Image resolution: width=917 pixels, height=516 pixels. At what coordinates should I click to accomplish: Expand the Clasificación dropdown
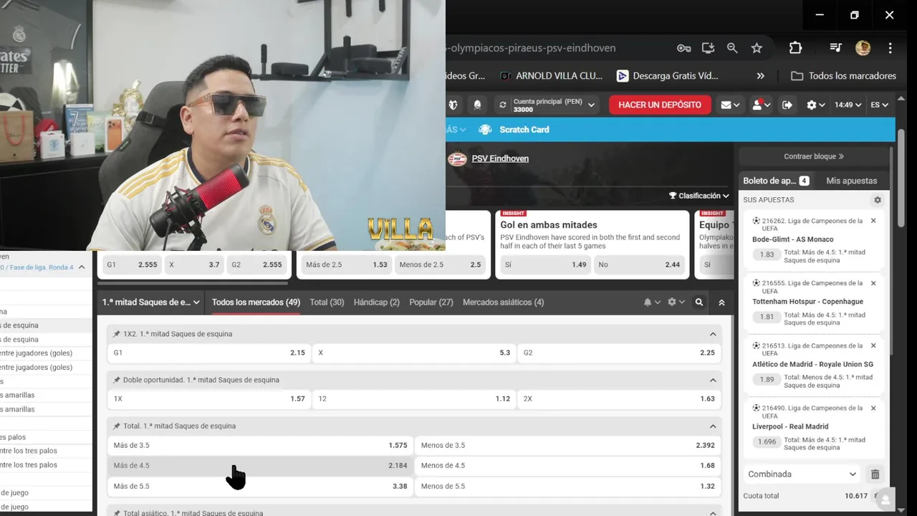click(x=699, y=196)
